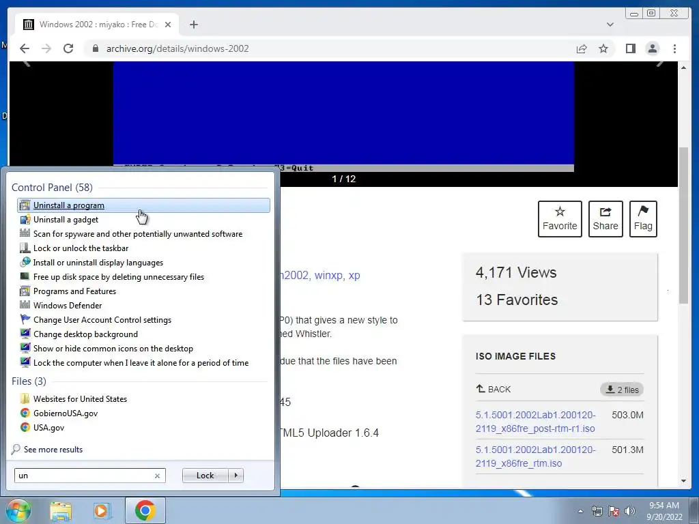Open Windows Media Player from taskbar
The height and width of the screenshot is (524, 699).
point(102,510)
